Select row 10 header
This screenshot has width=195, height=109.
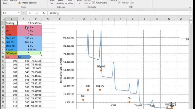pyautogui.click(x=3, y=57)
